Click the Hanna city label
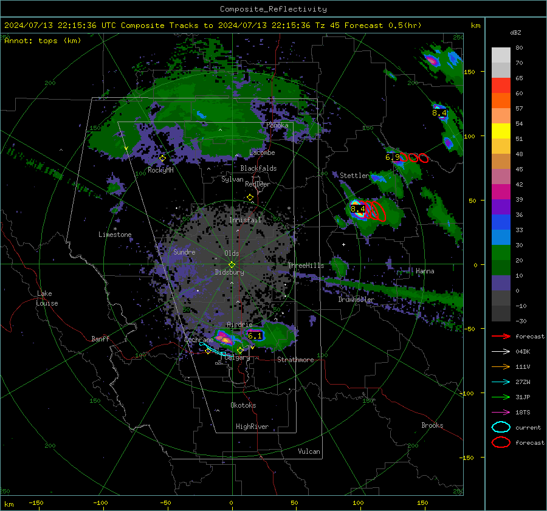Screen dimensions: 547x511 (425, 271)
